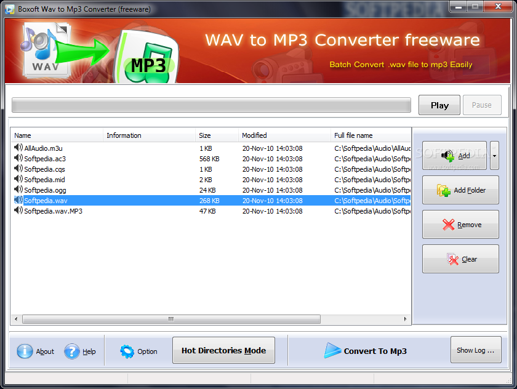The width and height of the screenshot is (517, 389).
Task: Select the Softpedia.ogg file name
Action: (45, 190)
